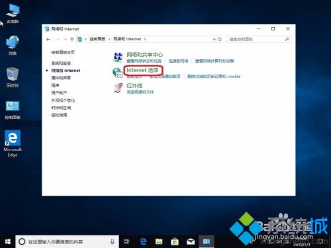331x248 pixels.
Task: Expand the chevron after 网络和 Internet breadcrumb
Action: (x=145, y=39)
